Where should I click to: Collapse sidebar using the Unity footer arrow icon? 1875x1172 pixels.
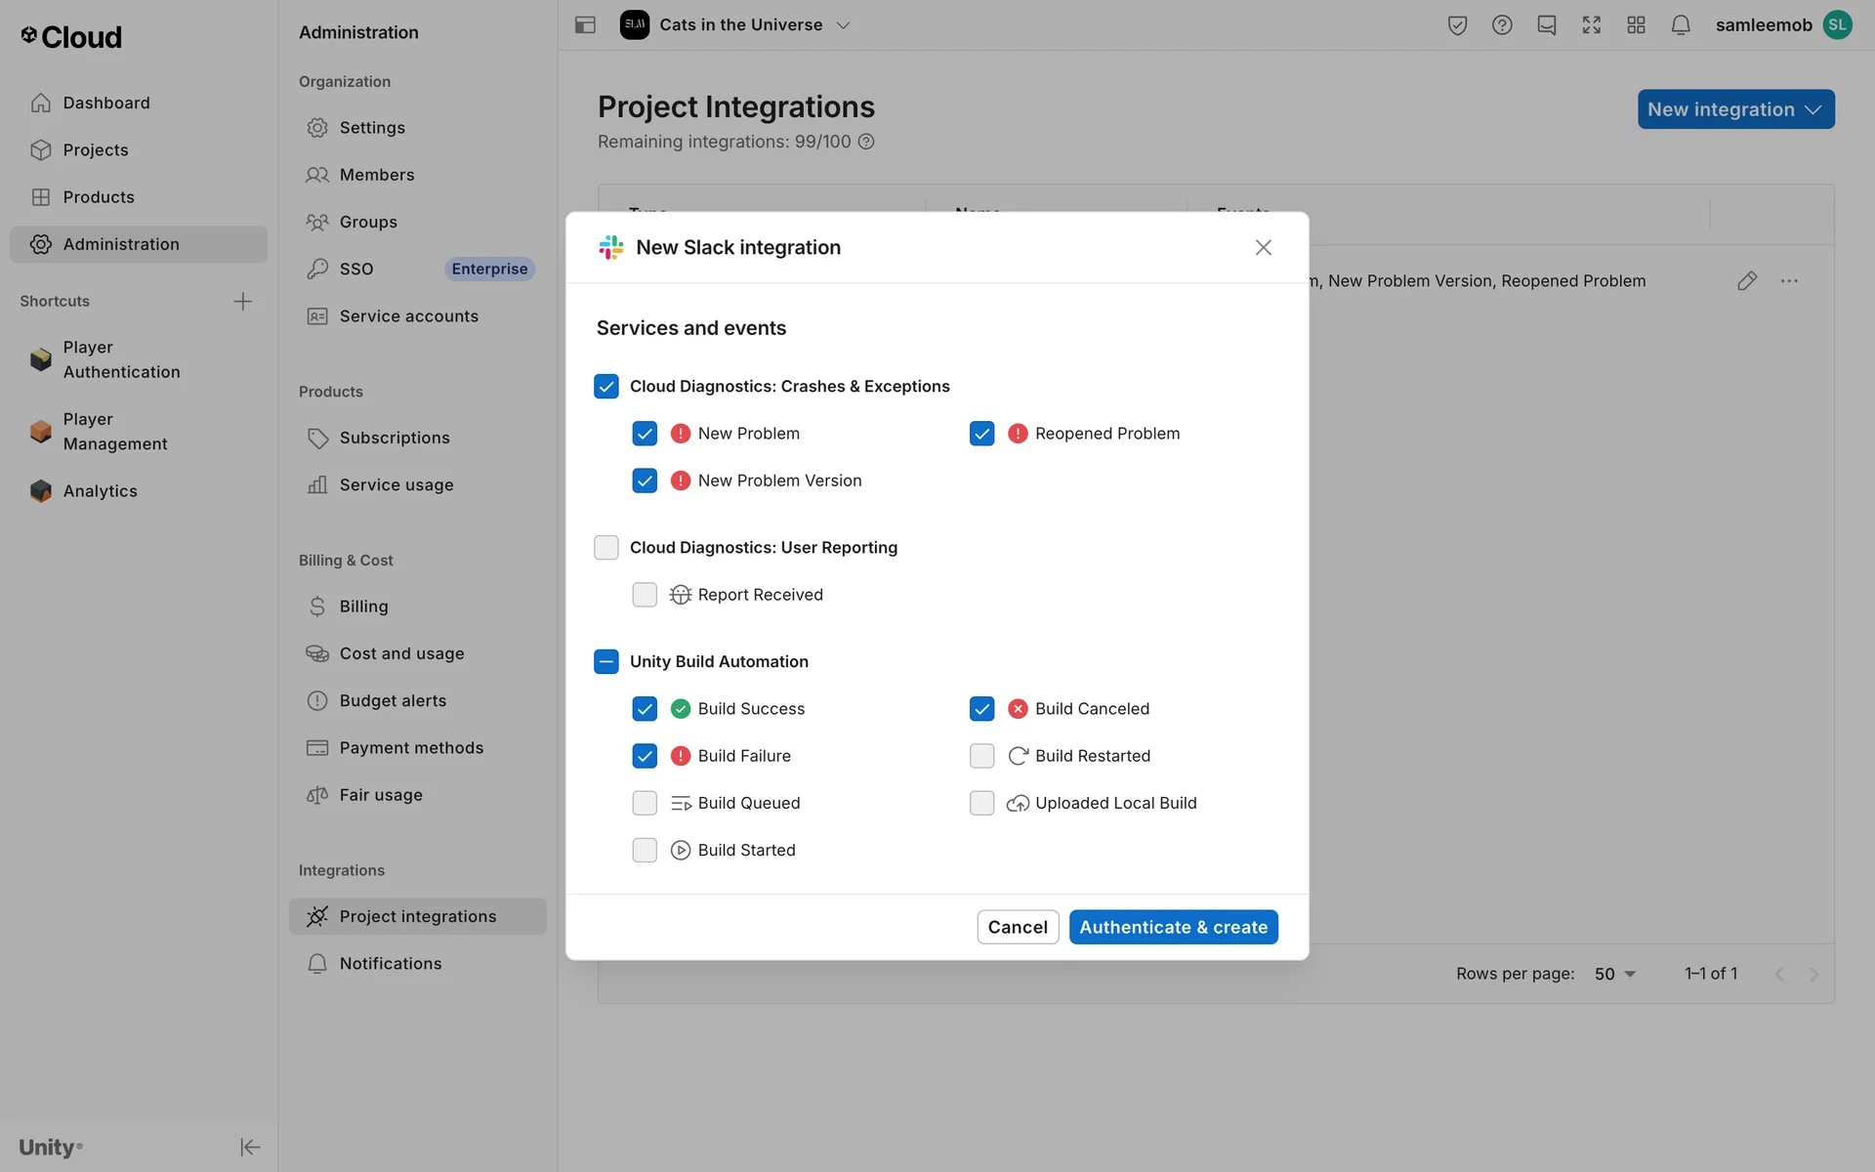[250, 1147]
